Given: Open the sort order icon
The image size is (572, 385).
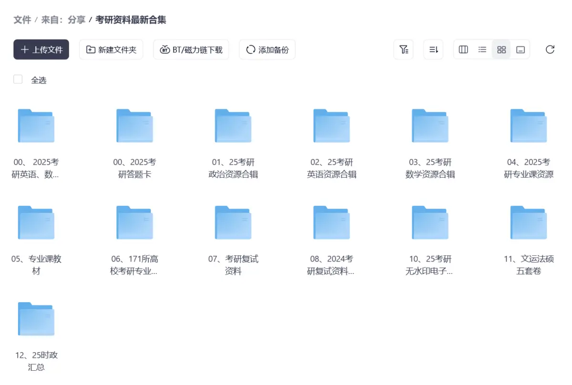Looking at the screenshot, I should pyautogui.click(x=433, y=50).
